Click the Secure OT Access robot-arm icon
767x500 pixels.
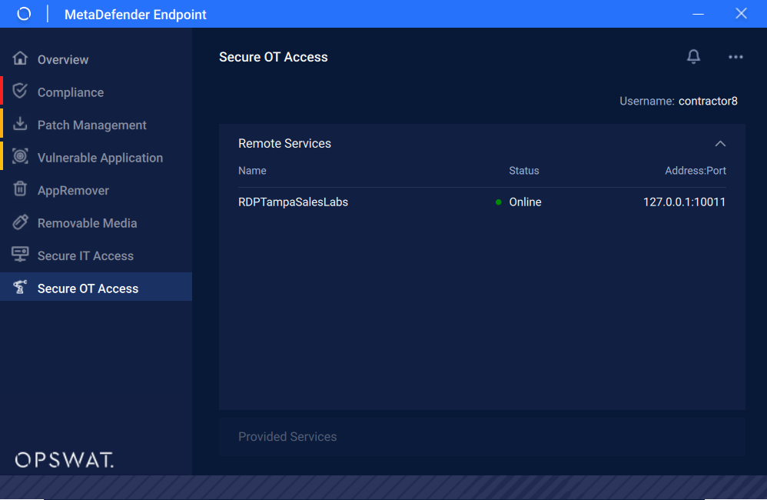[x=20, y=287]
